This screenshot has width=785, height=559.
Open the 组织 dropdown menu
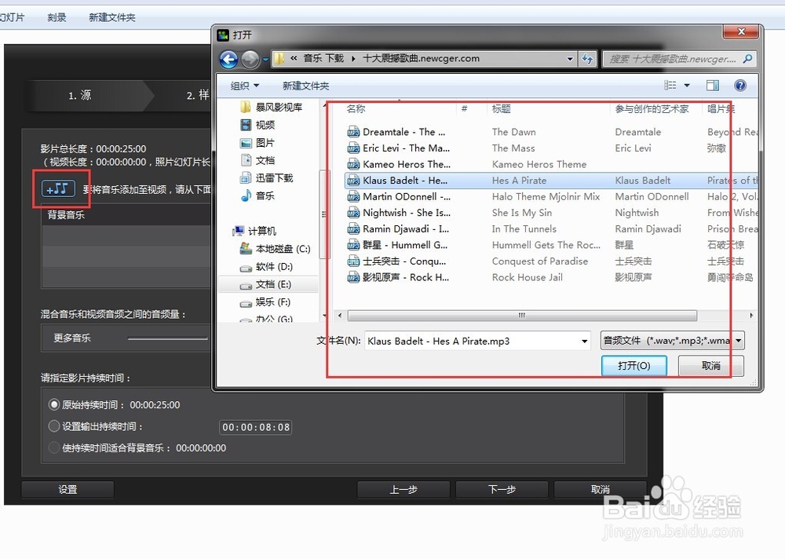click(x=245, y=86)
